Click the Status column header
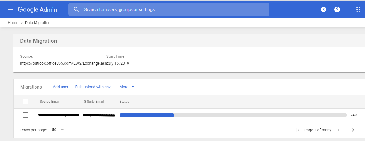Screen dimensions: 365x141 coord(124,102)
